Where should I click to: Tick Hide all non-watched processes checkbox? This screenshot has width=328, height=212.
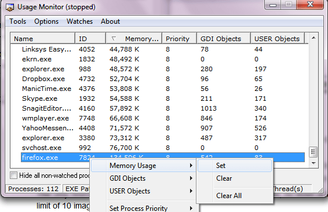[x=13, y=175]
